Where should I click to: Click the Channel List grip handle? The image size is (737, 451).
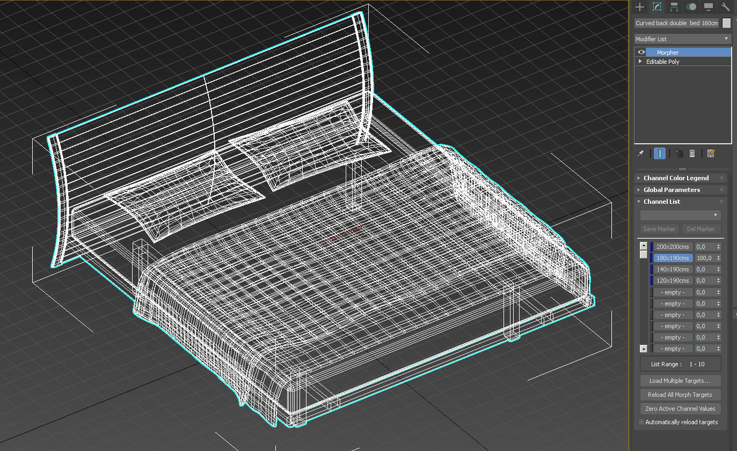click(721, 202)
